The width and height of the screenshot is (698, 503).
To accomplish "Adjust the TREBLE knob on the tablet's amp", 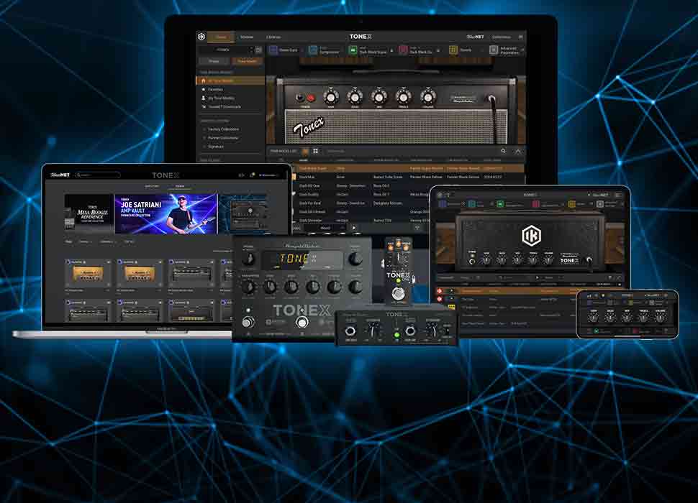I will (532, 260).
